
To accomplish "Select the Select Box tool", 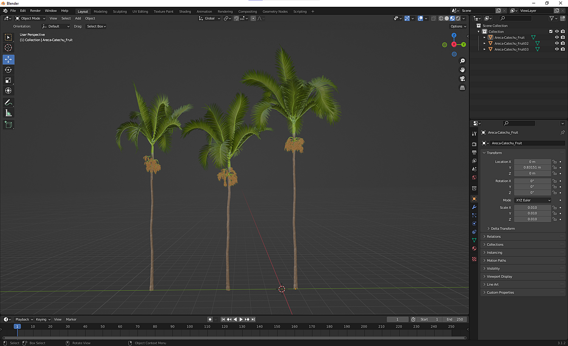I will (8, 37).
